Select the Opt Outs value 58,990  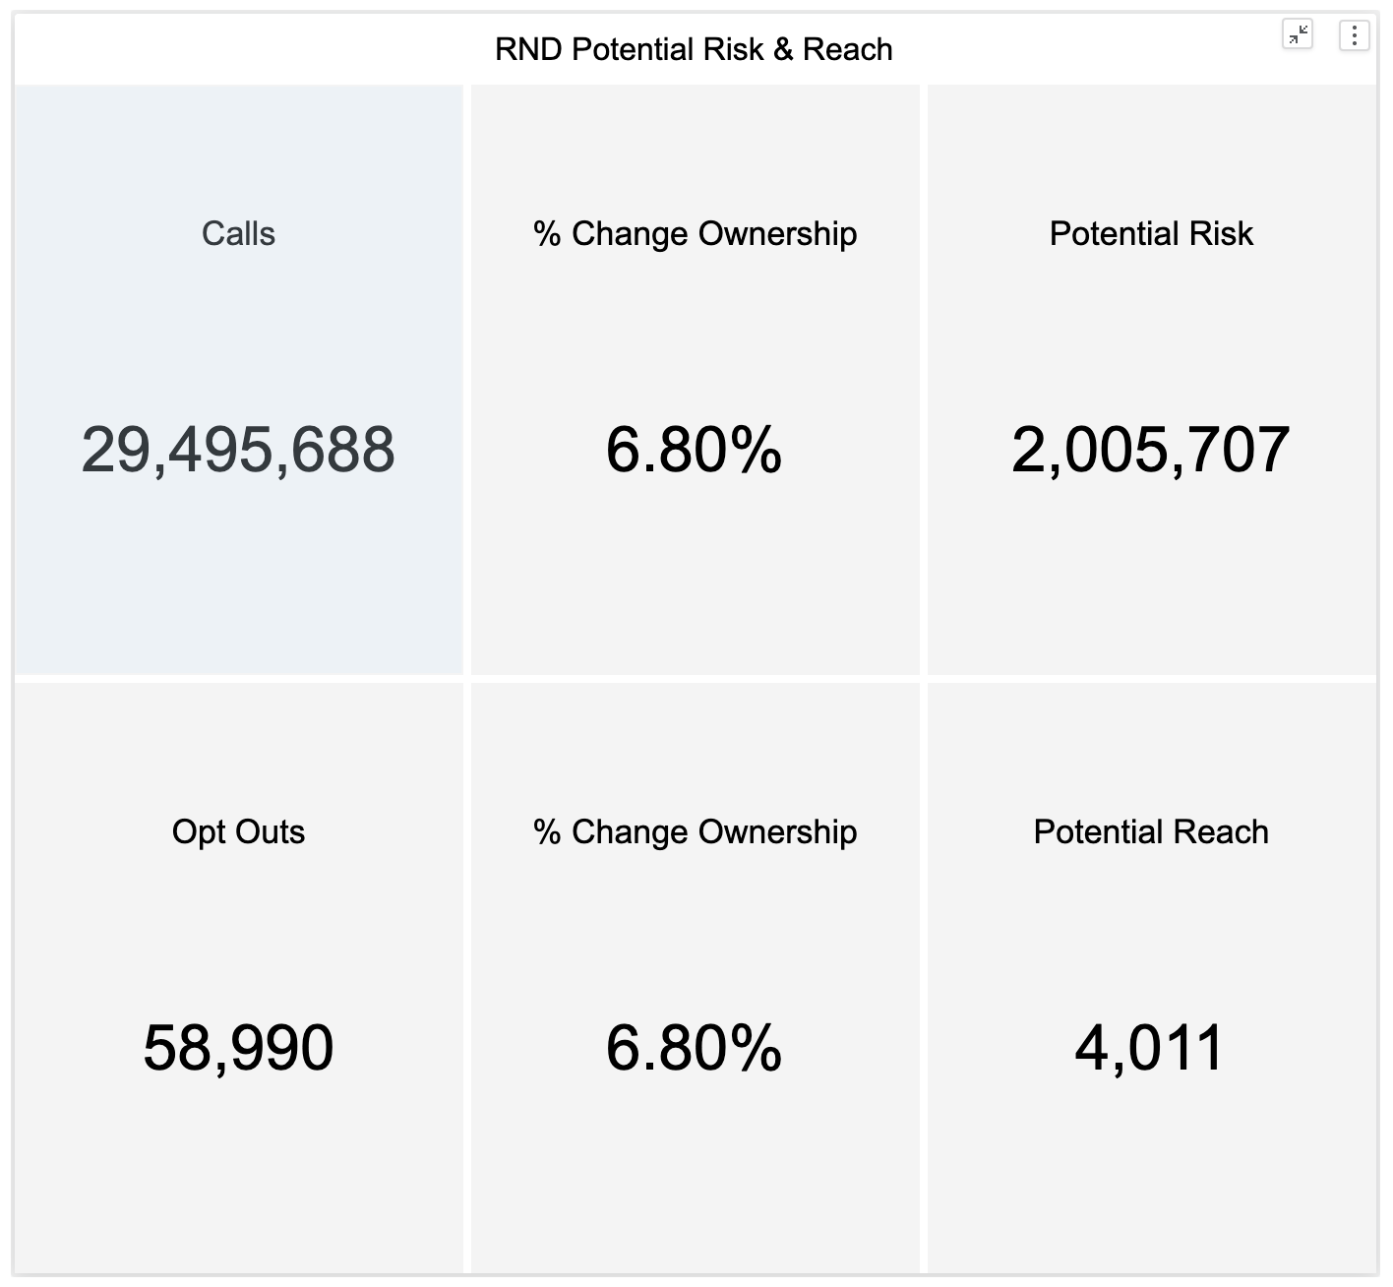[x=238, y=1047]
